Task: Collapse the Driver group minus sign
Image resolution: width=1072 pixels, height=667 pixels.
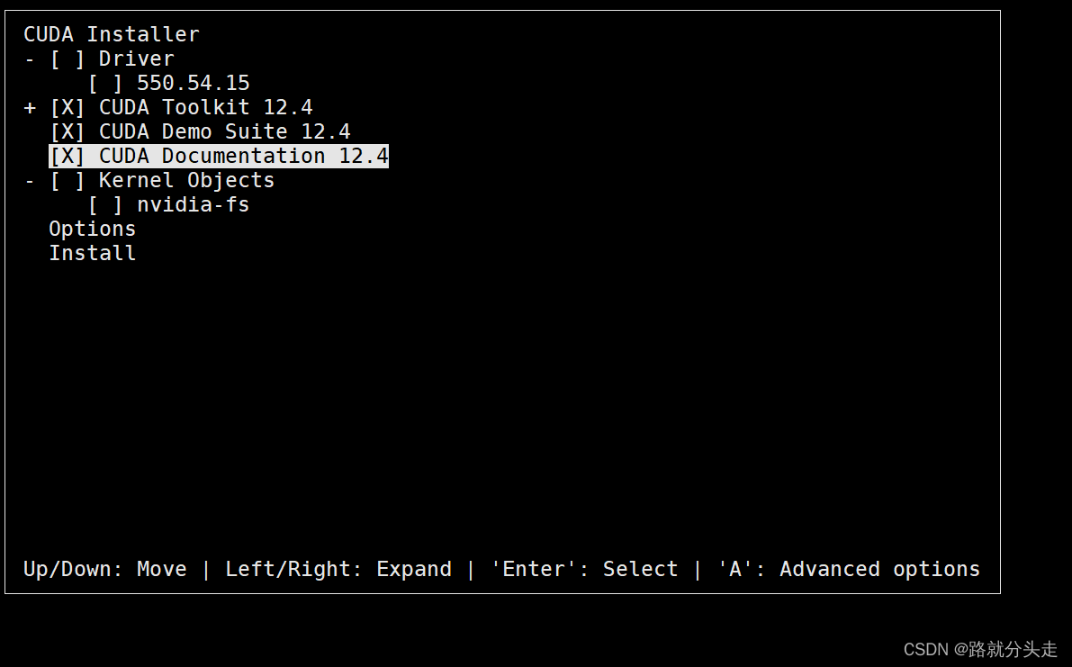Action: pos(30,59)
